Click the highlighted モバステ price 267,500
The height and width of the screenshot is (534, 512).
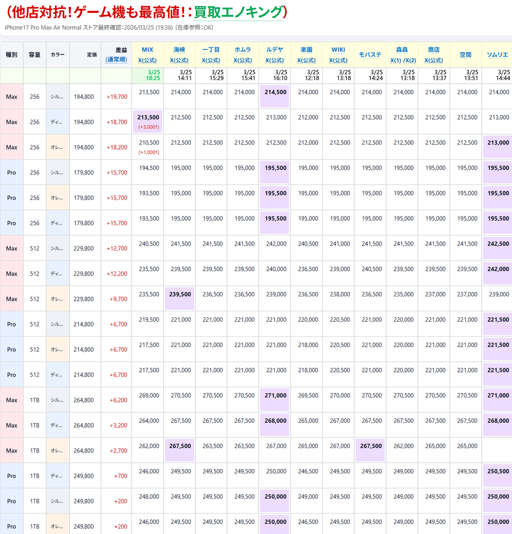370,450
